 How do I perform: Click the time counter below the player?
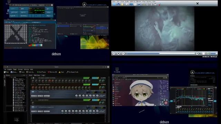(210, 56)
